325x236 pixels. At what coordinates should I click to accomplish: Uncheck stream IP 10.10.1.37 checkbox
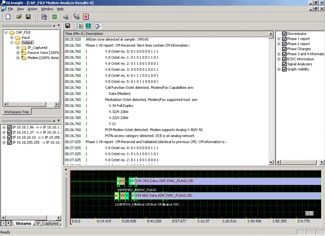tap(10, 132)
